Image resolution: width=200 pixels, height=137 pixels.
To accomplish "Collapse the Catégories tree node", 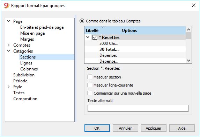I will [9, 51].
